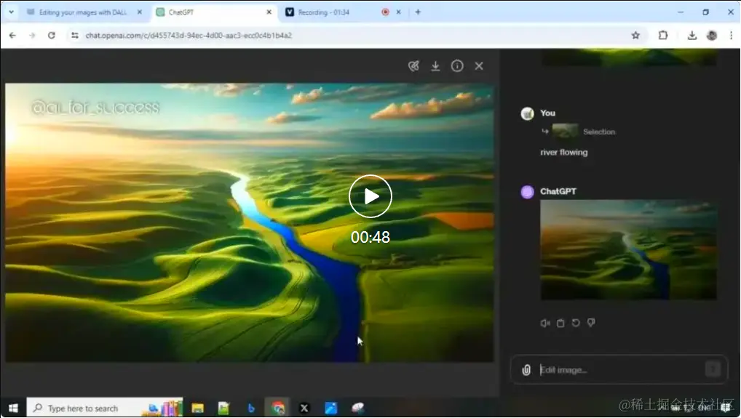The width and height of the screenshot is (741, 418).
Task: Open the browser extensions puzzle icon
Action: tap(663, 36)
